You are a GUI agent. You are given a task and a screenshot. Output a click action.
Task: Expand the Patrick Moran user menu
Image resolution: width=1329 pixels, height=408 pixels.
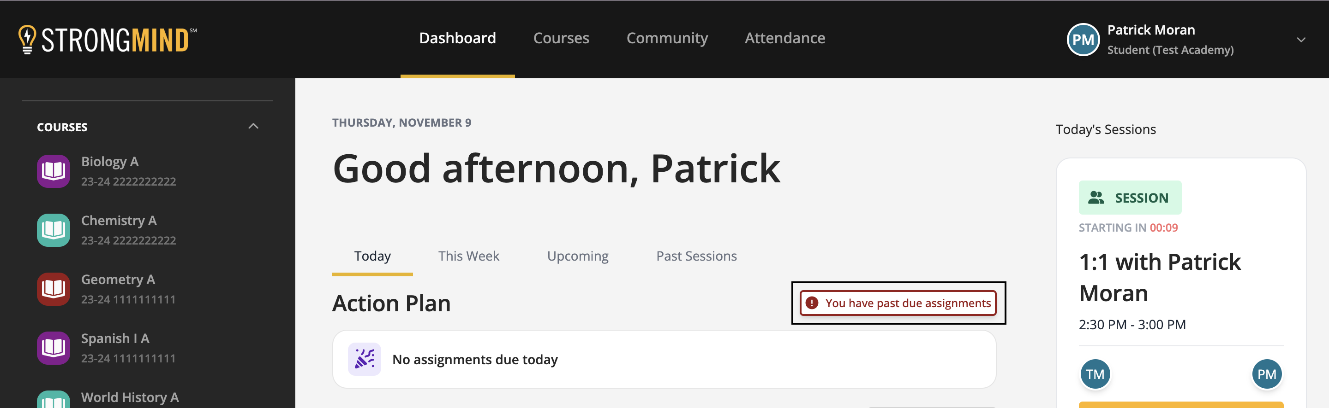coord(1301,40)
